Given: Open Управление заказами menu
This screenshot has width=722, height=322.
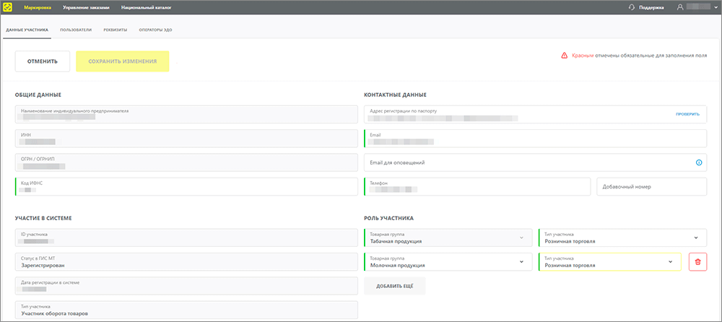Looking at the screenshot, I should coord(86,8).
